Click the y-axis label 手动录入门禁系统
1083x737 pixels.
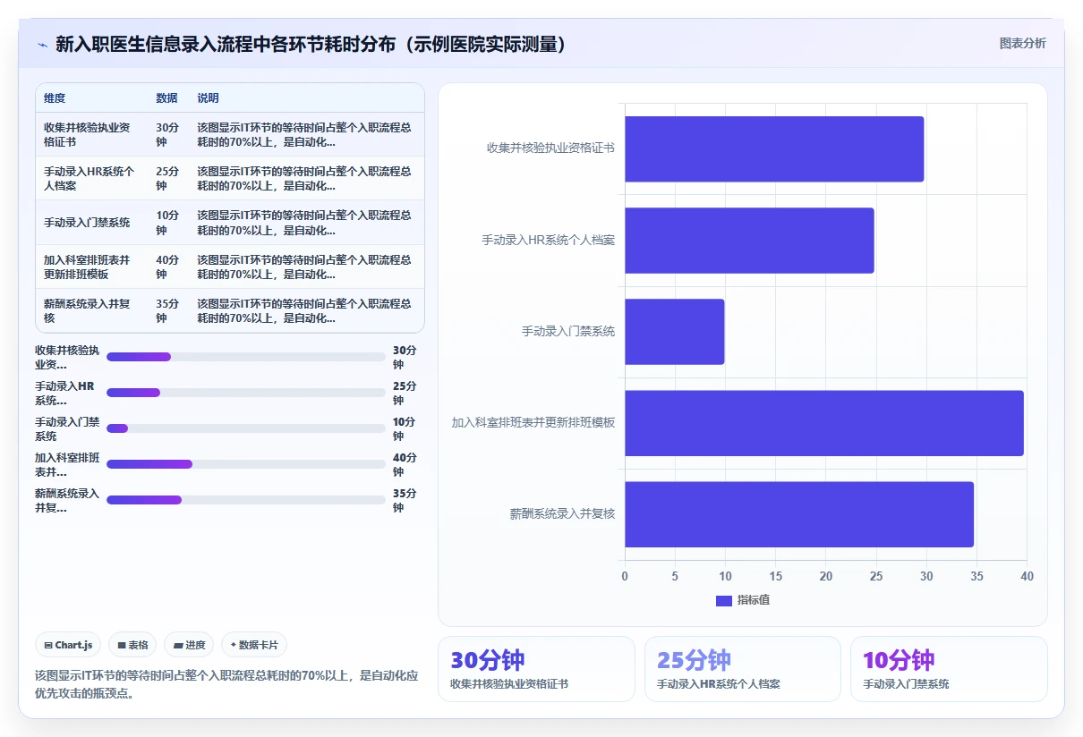568,332
